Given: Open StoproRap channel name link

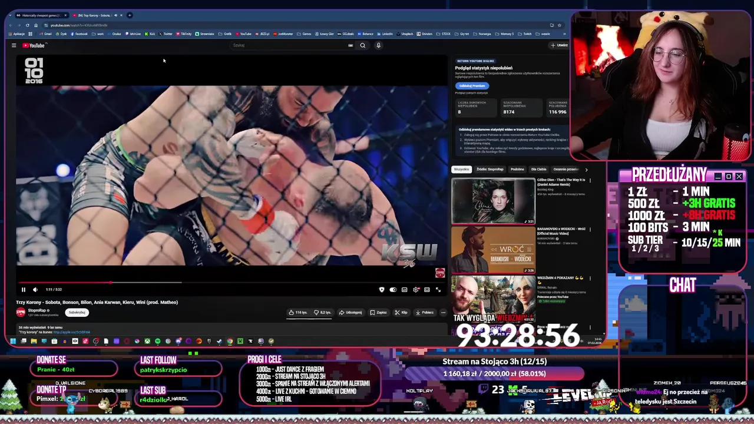Looking at the screenshot, I should tap(37, 310).
